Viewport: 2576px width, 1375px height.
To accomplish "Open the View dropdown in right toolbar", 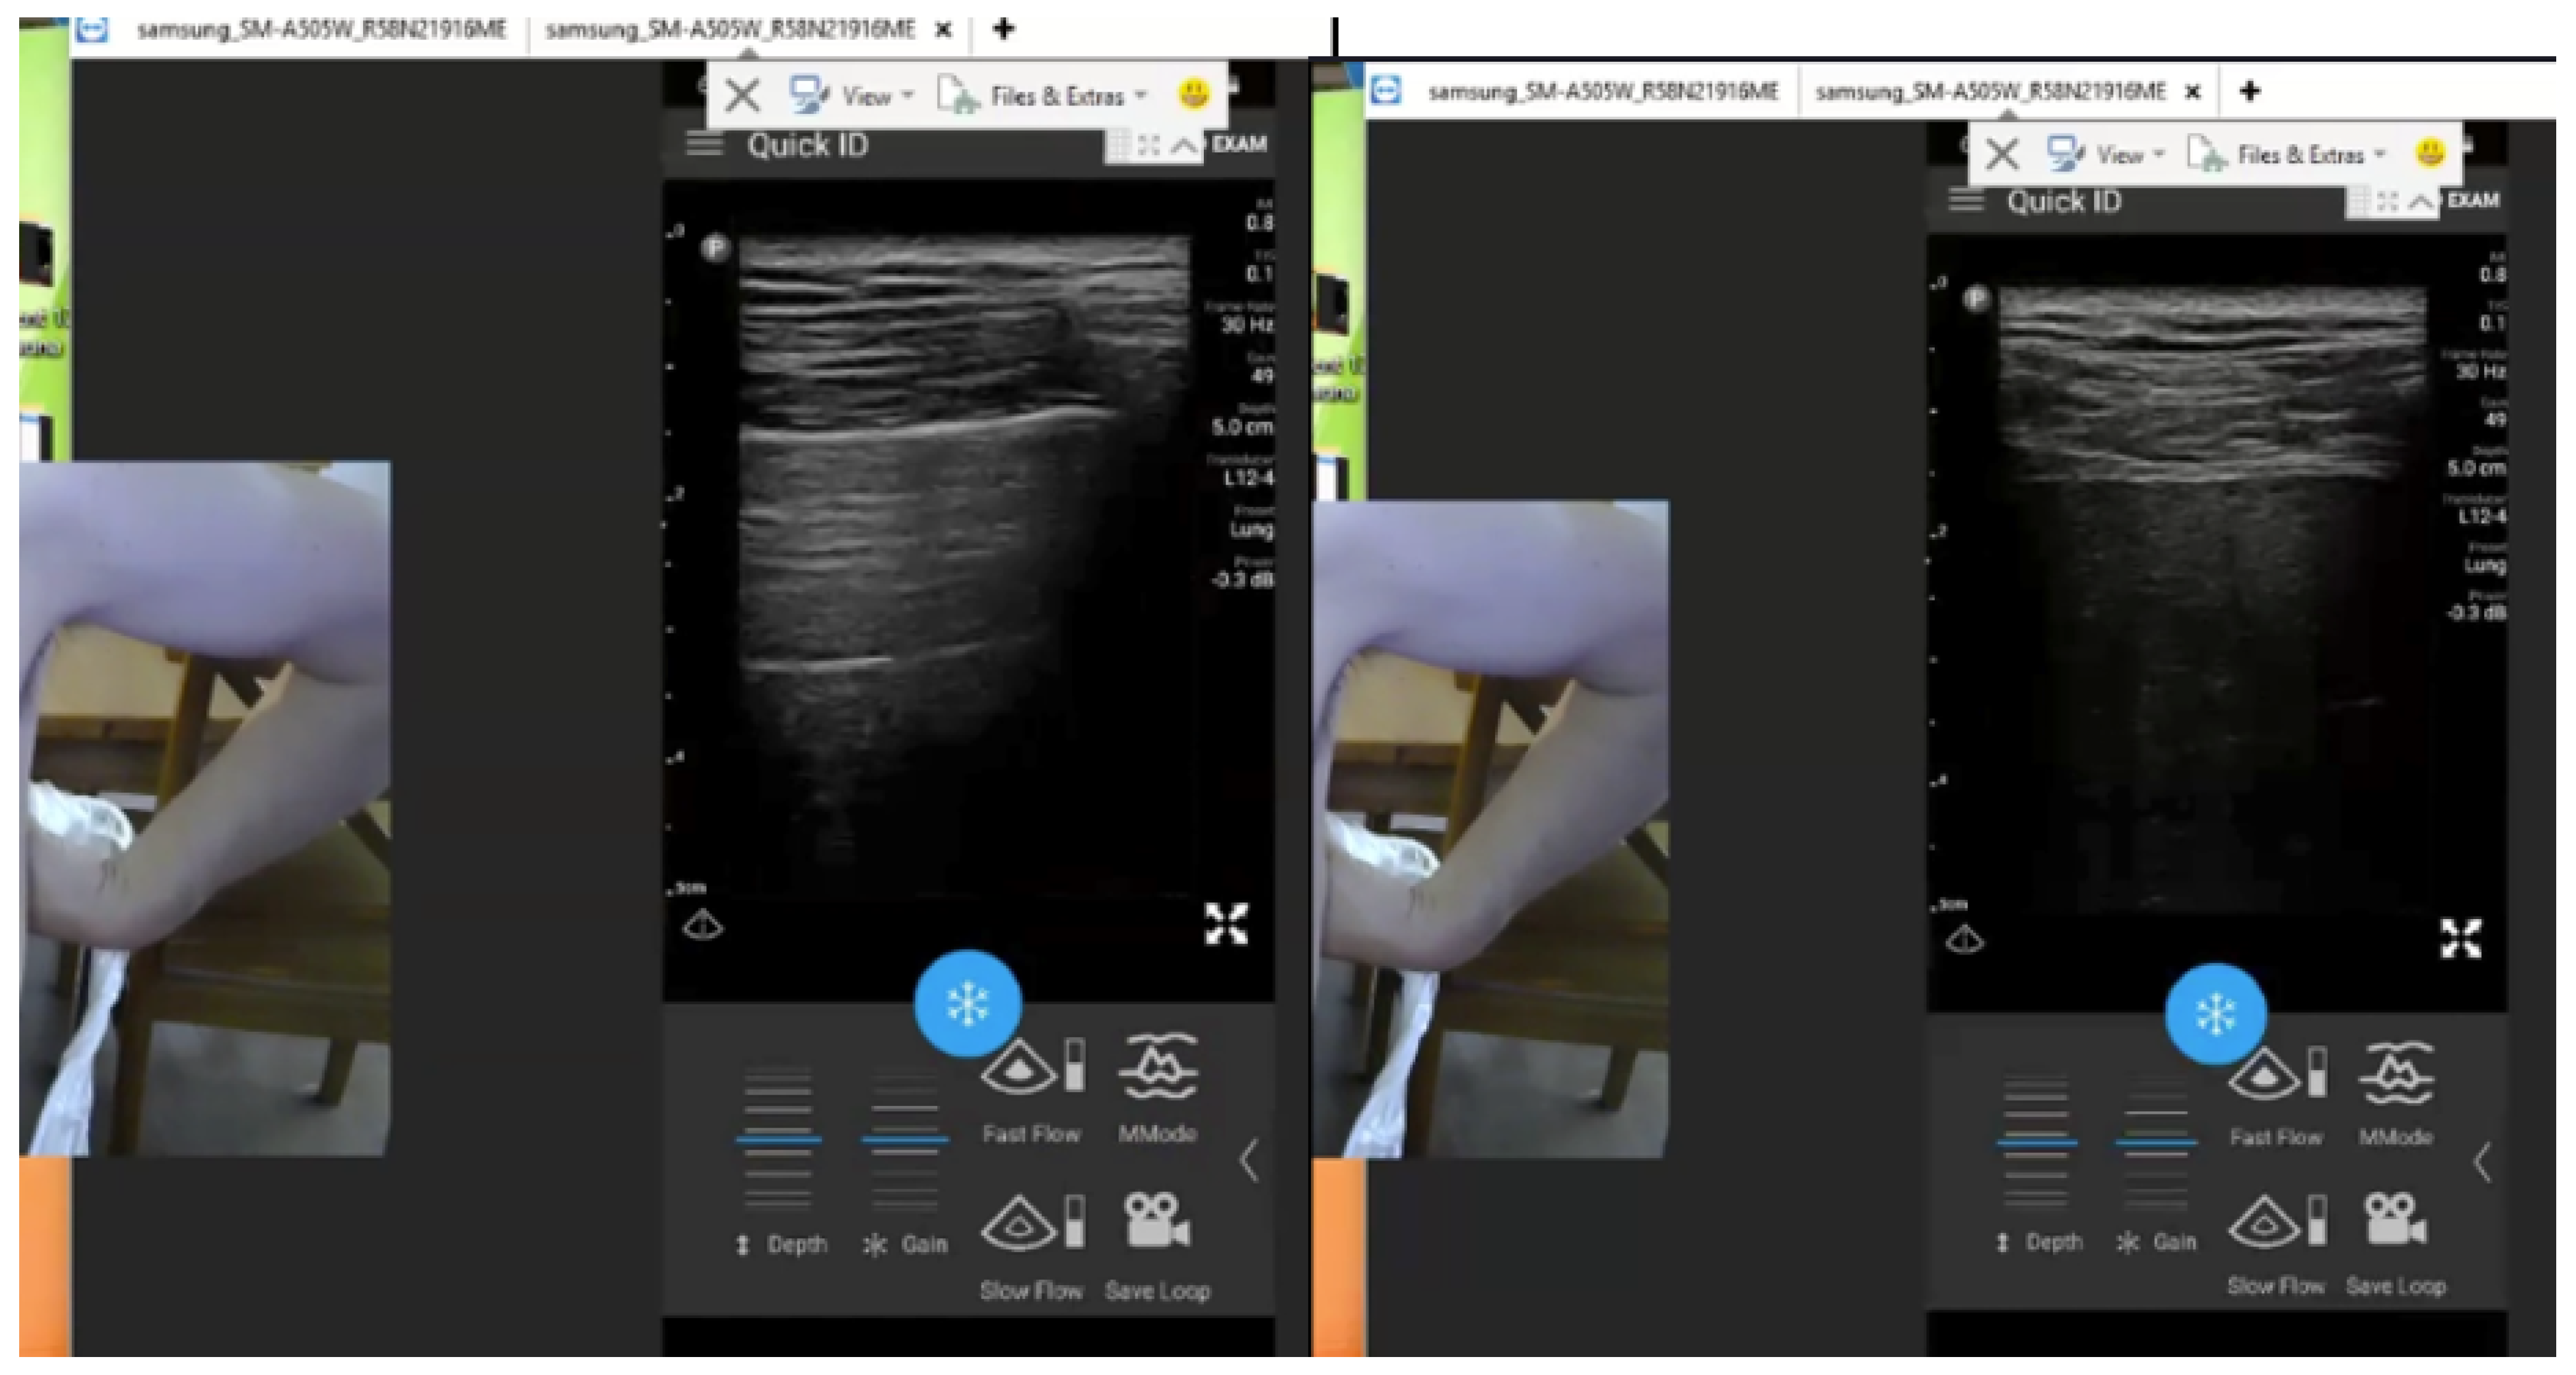I will [2105, 154].
